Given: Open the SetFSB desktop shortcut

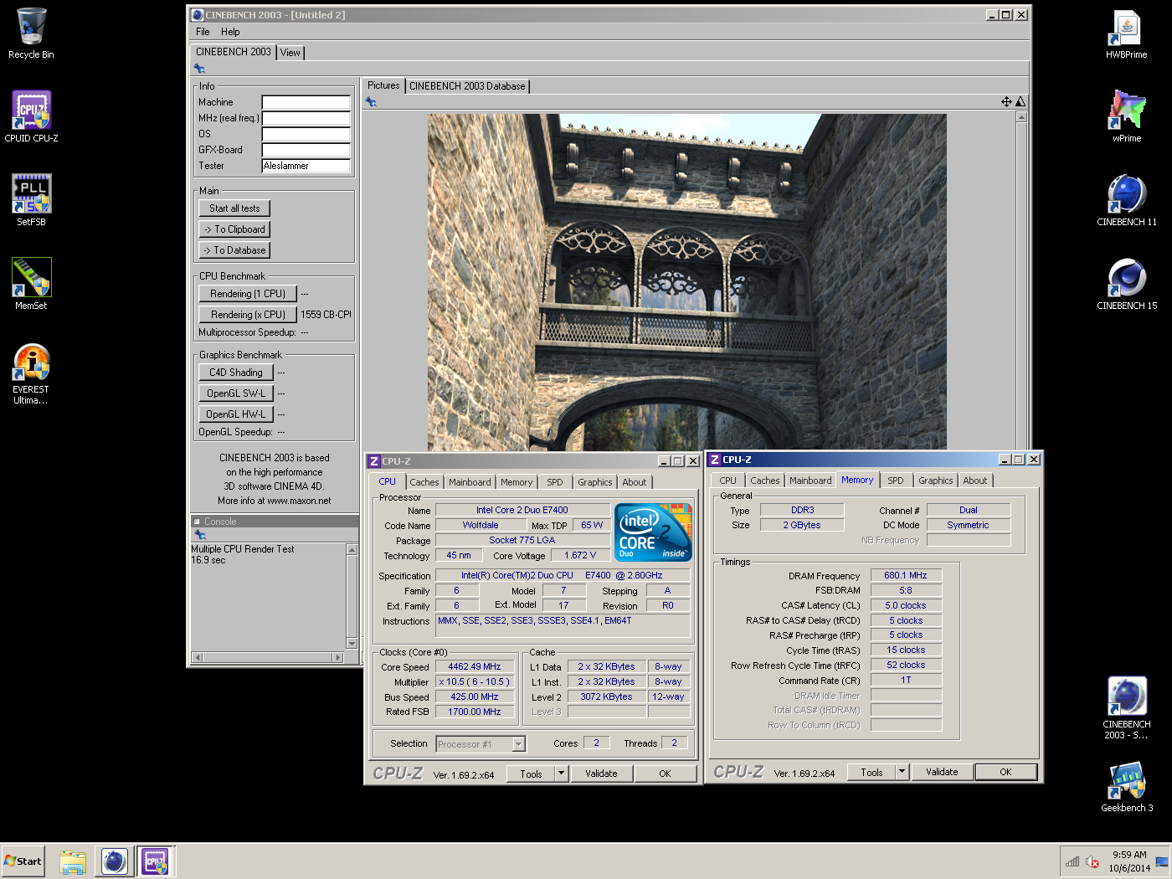Looking at the screenshot, I should [31, 201].
